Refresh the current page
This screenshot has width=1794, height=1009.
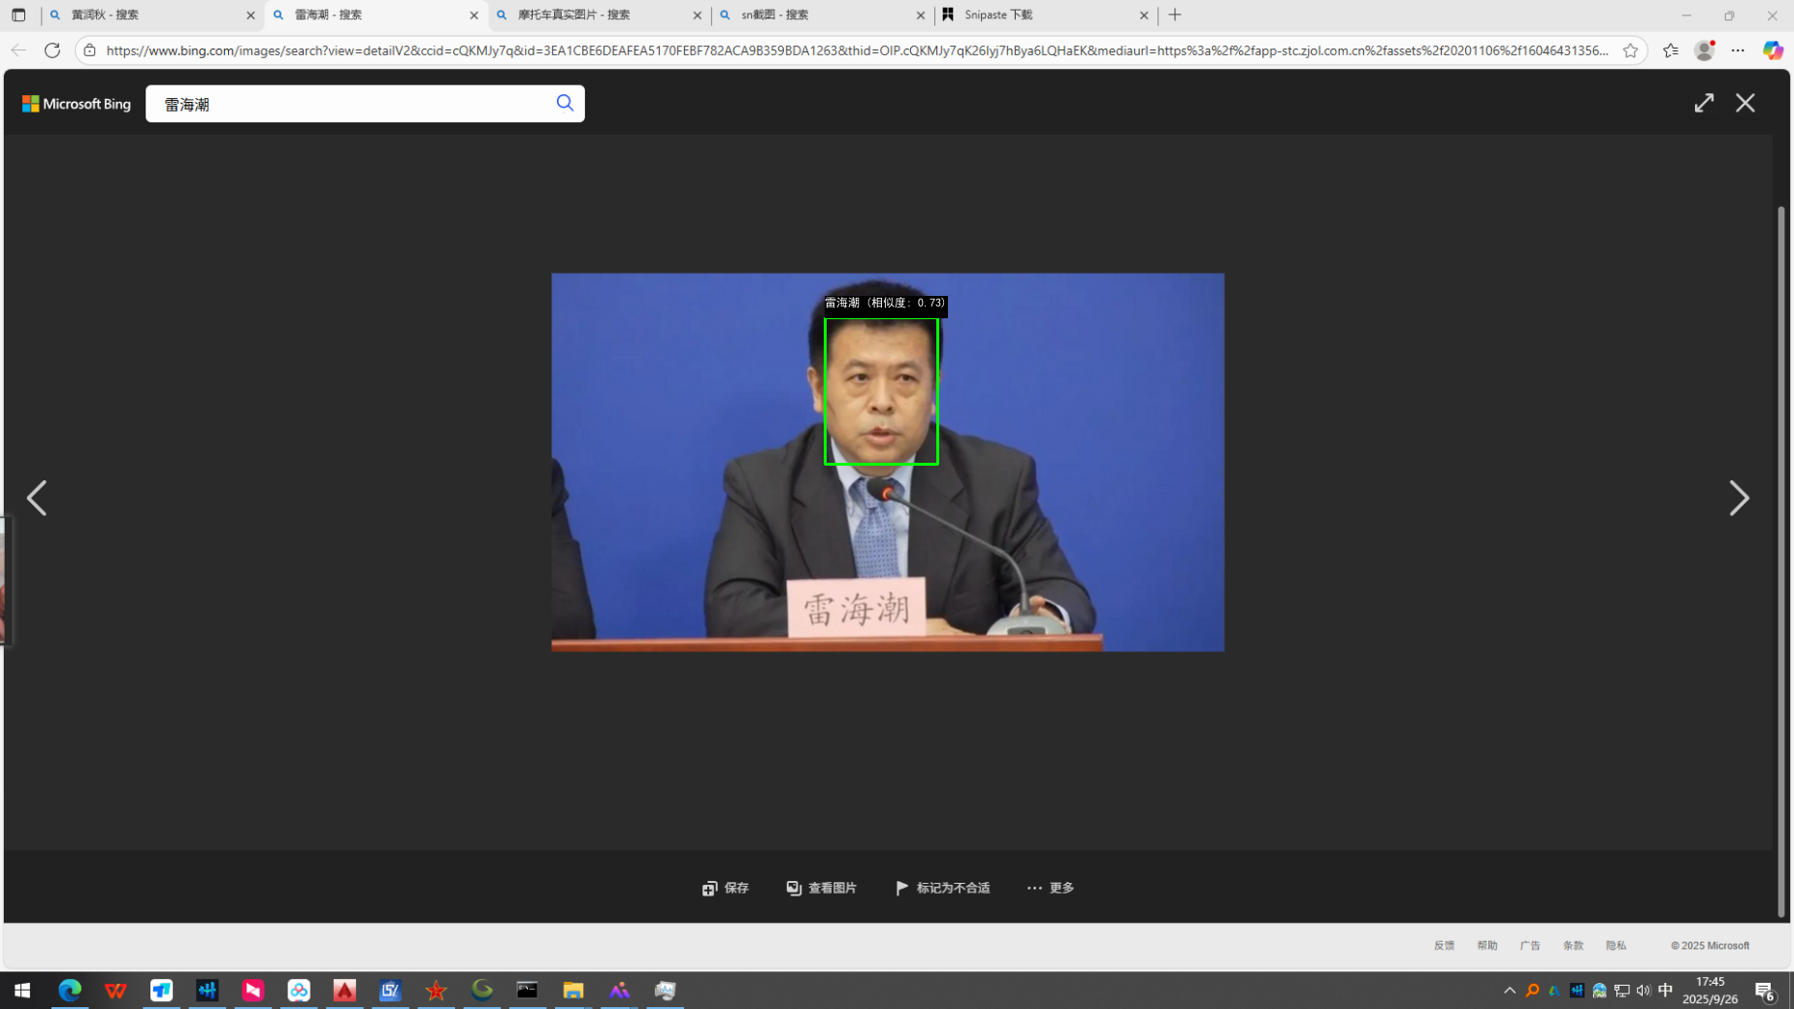click(52, 50)
